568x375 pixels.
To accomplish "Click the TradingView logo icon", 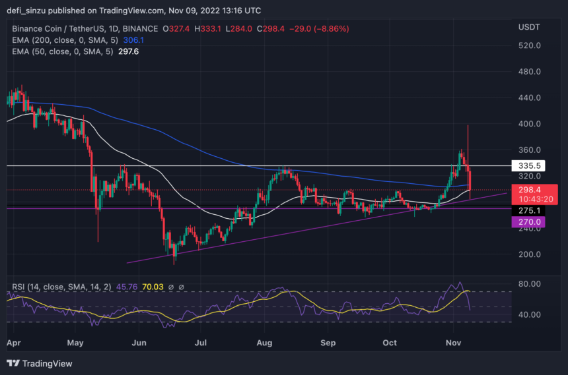I will (x=13, y=363).
